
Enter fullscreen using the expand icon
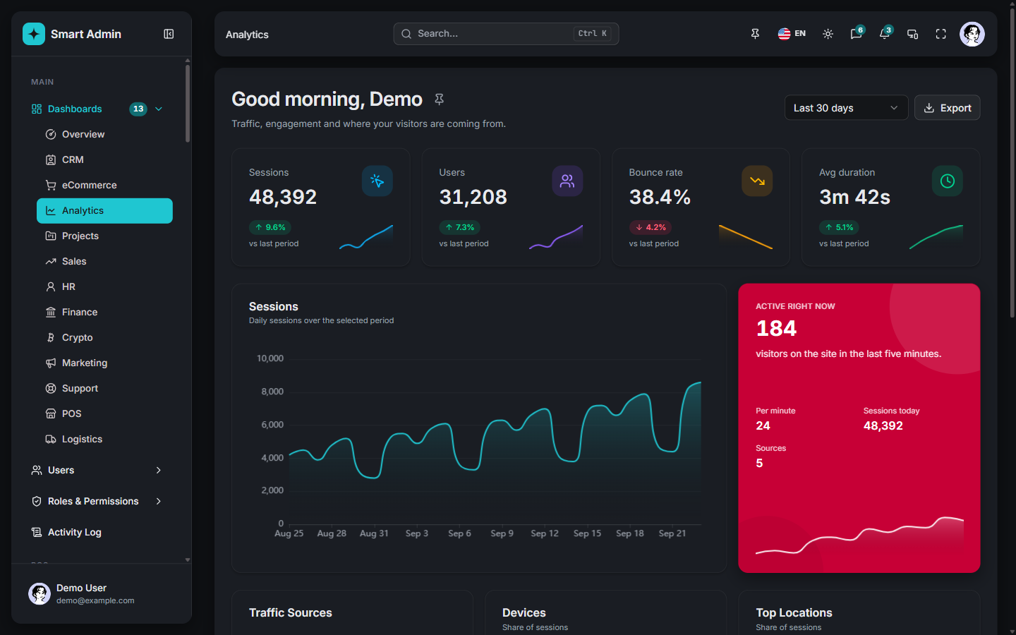[x=941, y=34]
